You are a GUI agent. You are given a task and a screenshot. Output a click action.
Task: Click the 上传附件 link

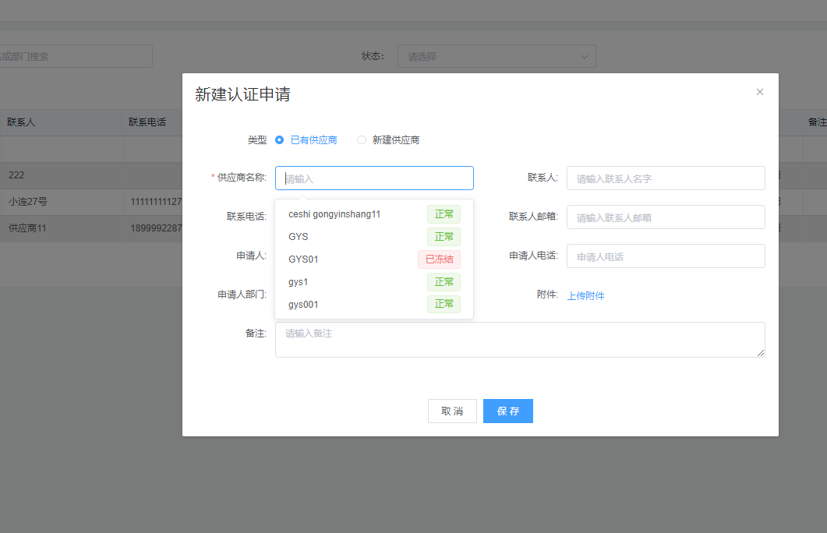585,295
